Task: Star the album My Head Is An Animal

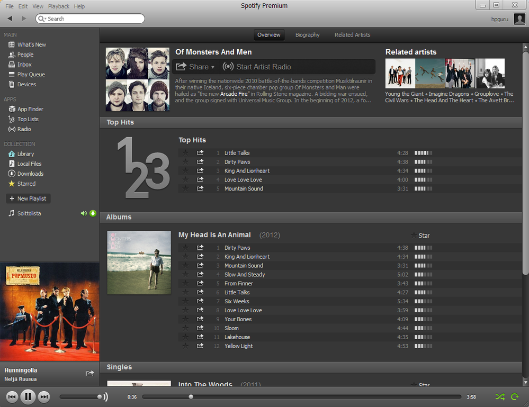Action: click(x=420, y=236)
